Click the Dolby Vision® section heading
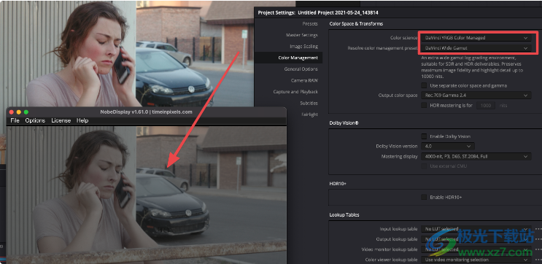This screenshot has height=264, width=542. pyautogui.click(x=344, y=123)
